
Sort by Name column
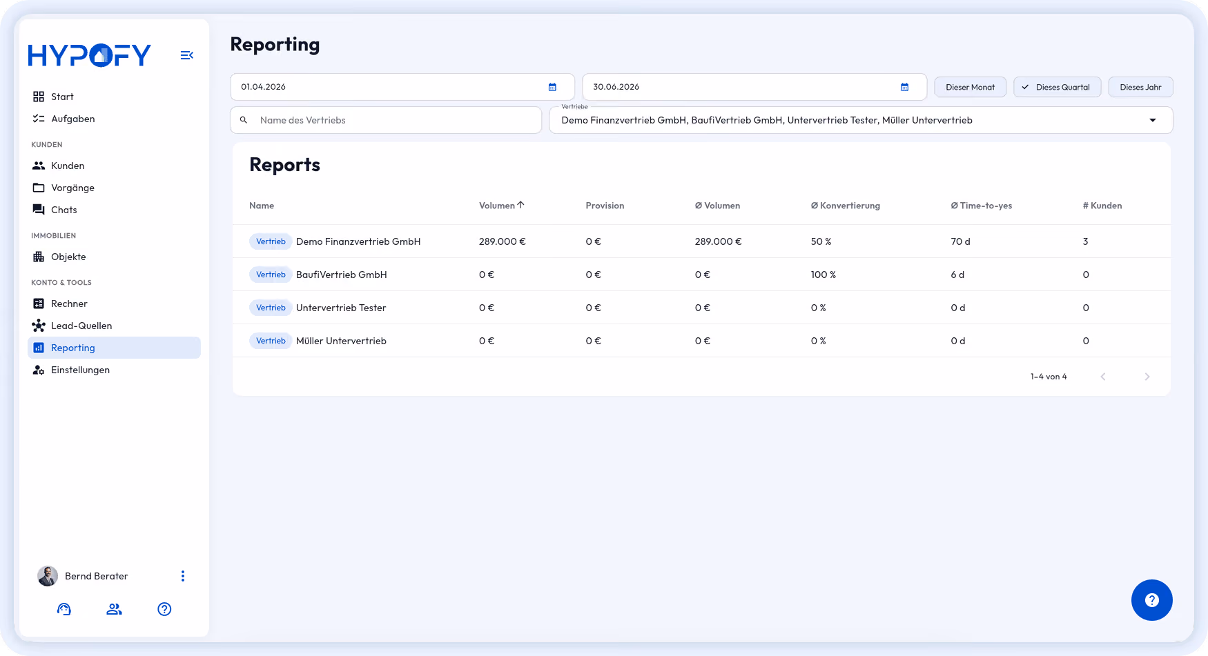tap(262, 206)
